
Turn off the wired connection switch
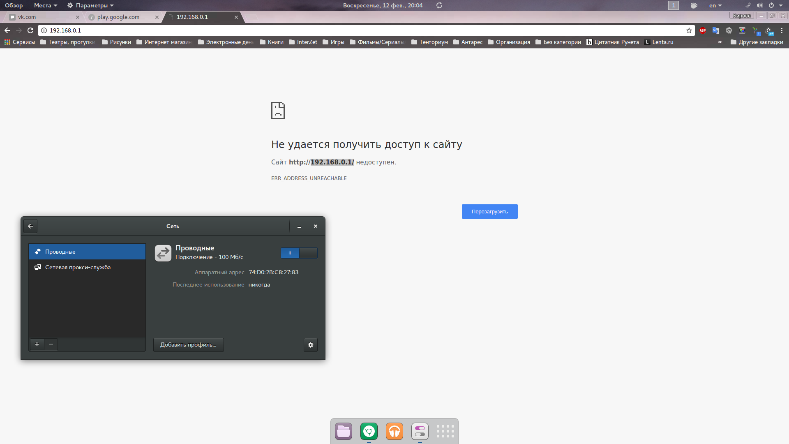pos(299,253)
